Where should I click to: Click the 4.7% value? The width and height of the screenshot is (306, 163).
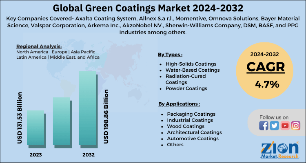pos(267,84)
